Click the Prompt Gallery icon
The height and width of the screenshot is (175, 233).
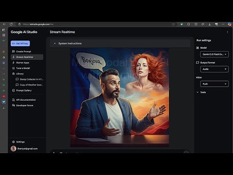point(14,90)
